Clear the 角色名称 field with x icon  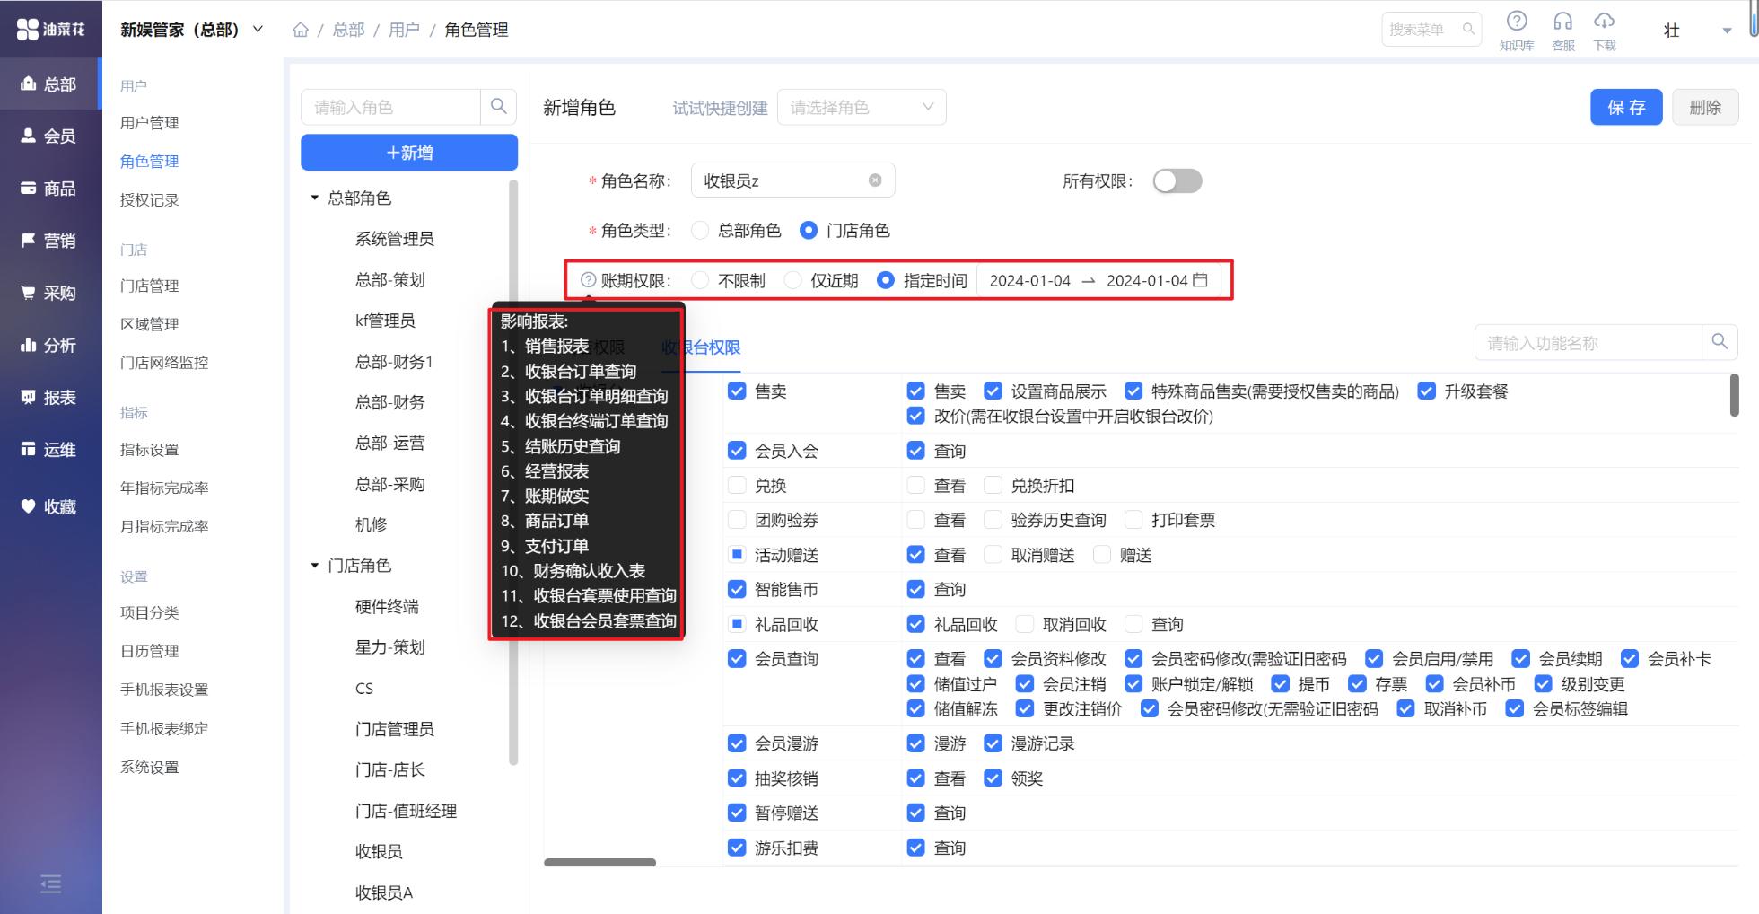coord(875,180)
